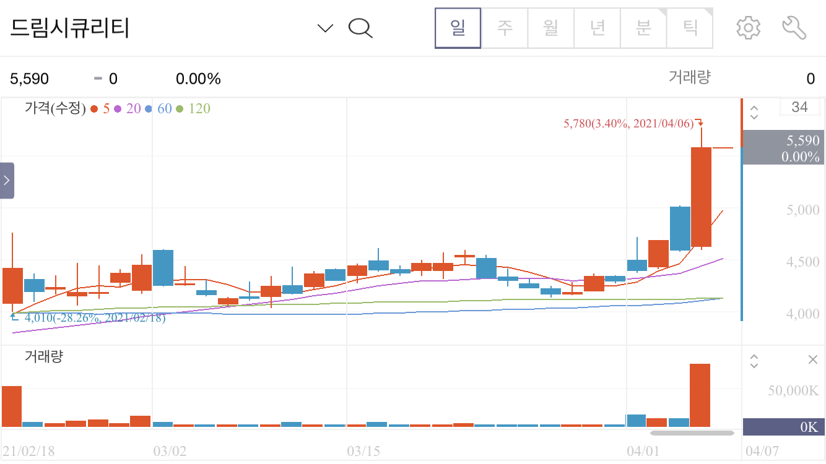Click the 60-day moving average legend
This screenshot has height=464, width=826.
point(159,109)
